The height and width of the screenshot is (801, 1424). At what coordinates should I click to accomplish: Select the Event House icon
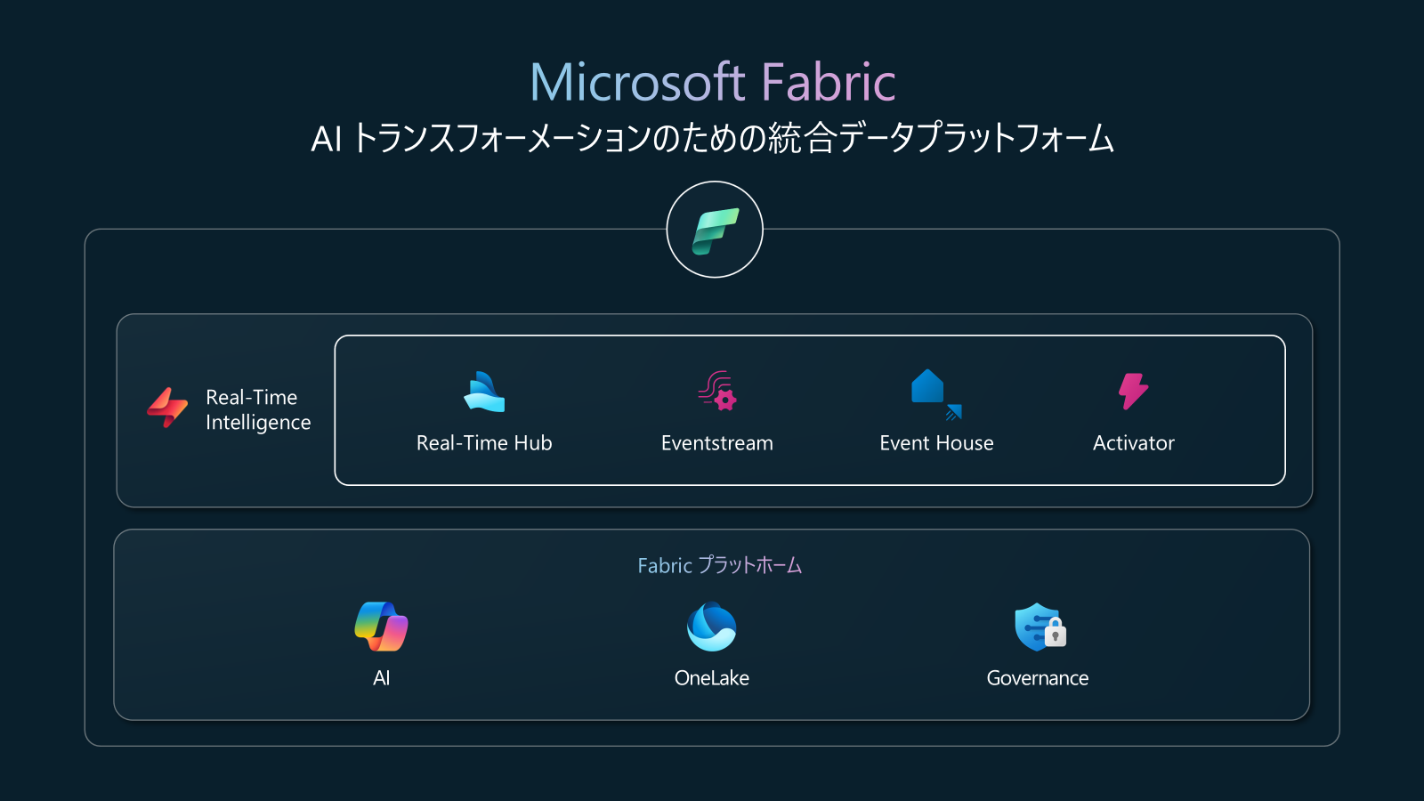[936, 394]
